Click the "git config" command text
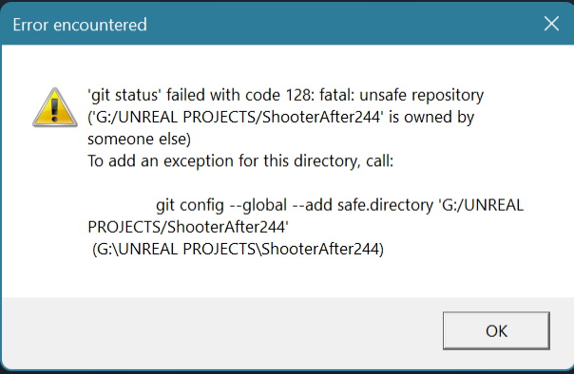This screenshot has width=574, height=374. point(190,205)
